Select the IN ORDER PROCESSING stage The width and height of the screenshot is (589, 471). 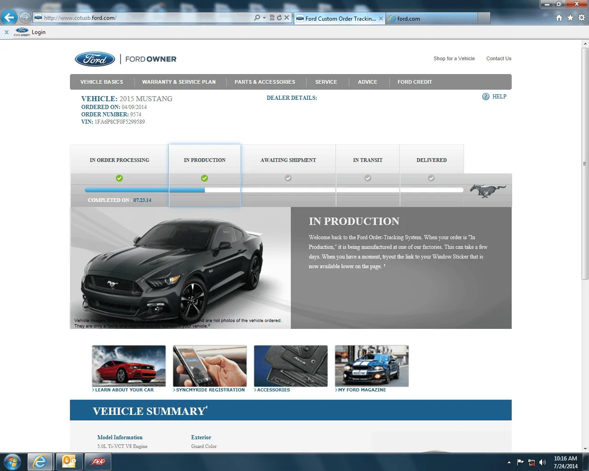[x=119, y=160]
